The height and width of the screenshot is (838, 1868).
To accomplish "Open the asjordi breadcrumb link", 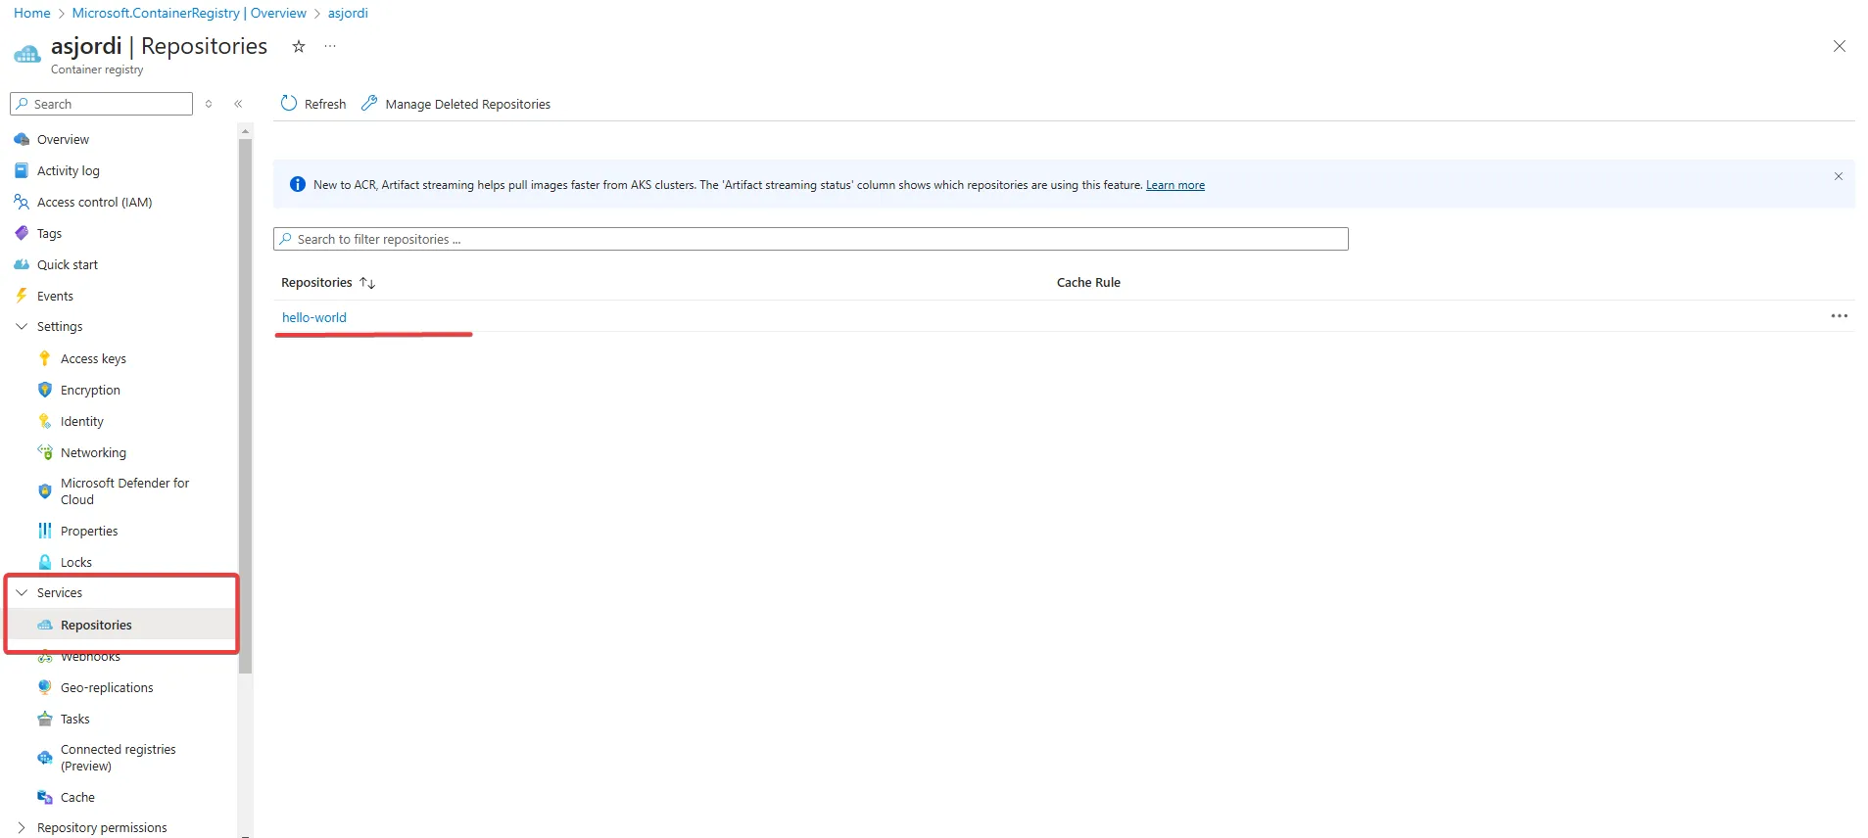I will click(348, 13).
